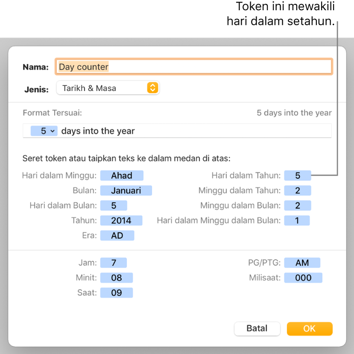Screen dimensions: 354x354
Task: Click the AD era token
Action: tap(117, 235)
